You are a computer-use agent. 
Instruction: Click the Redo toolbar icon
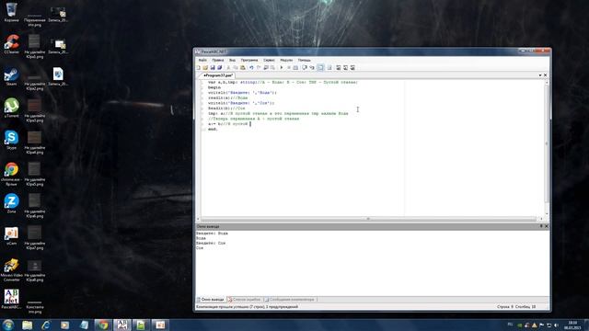point(259,67)
